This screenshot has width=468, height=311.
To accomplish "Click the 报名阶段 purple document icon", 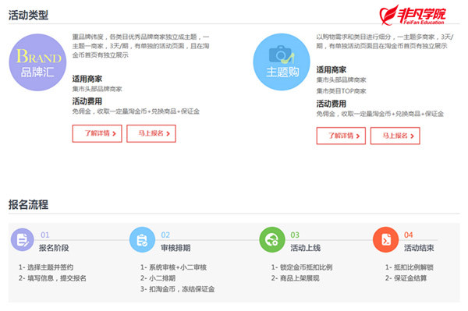I will click(x=23, y=240).
